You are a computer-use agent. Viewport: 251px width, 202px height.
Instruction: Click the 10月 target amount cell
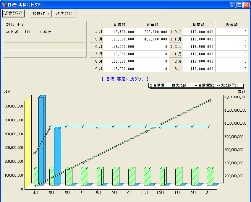click(199, 32)
